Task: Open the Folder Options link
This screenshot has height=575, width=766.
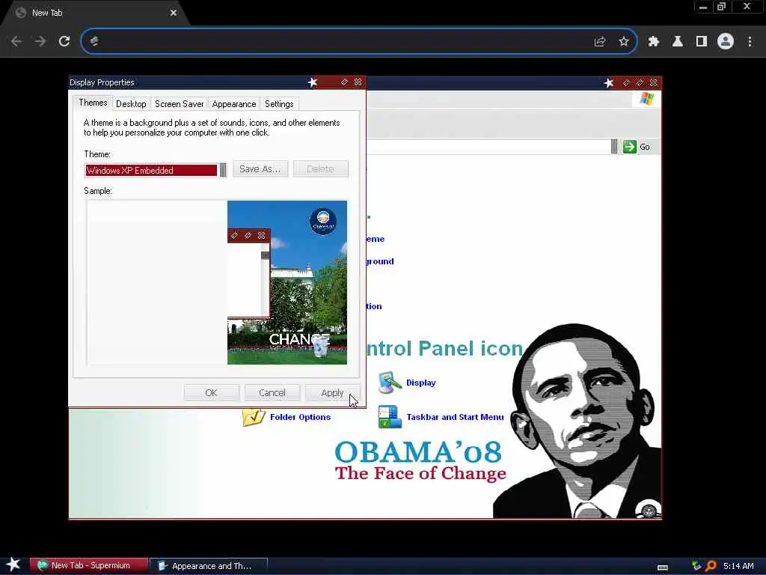Action: click(x=301, y=417)
